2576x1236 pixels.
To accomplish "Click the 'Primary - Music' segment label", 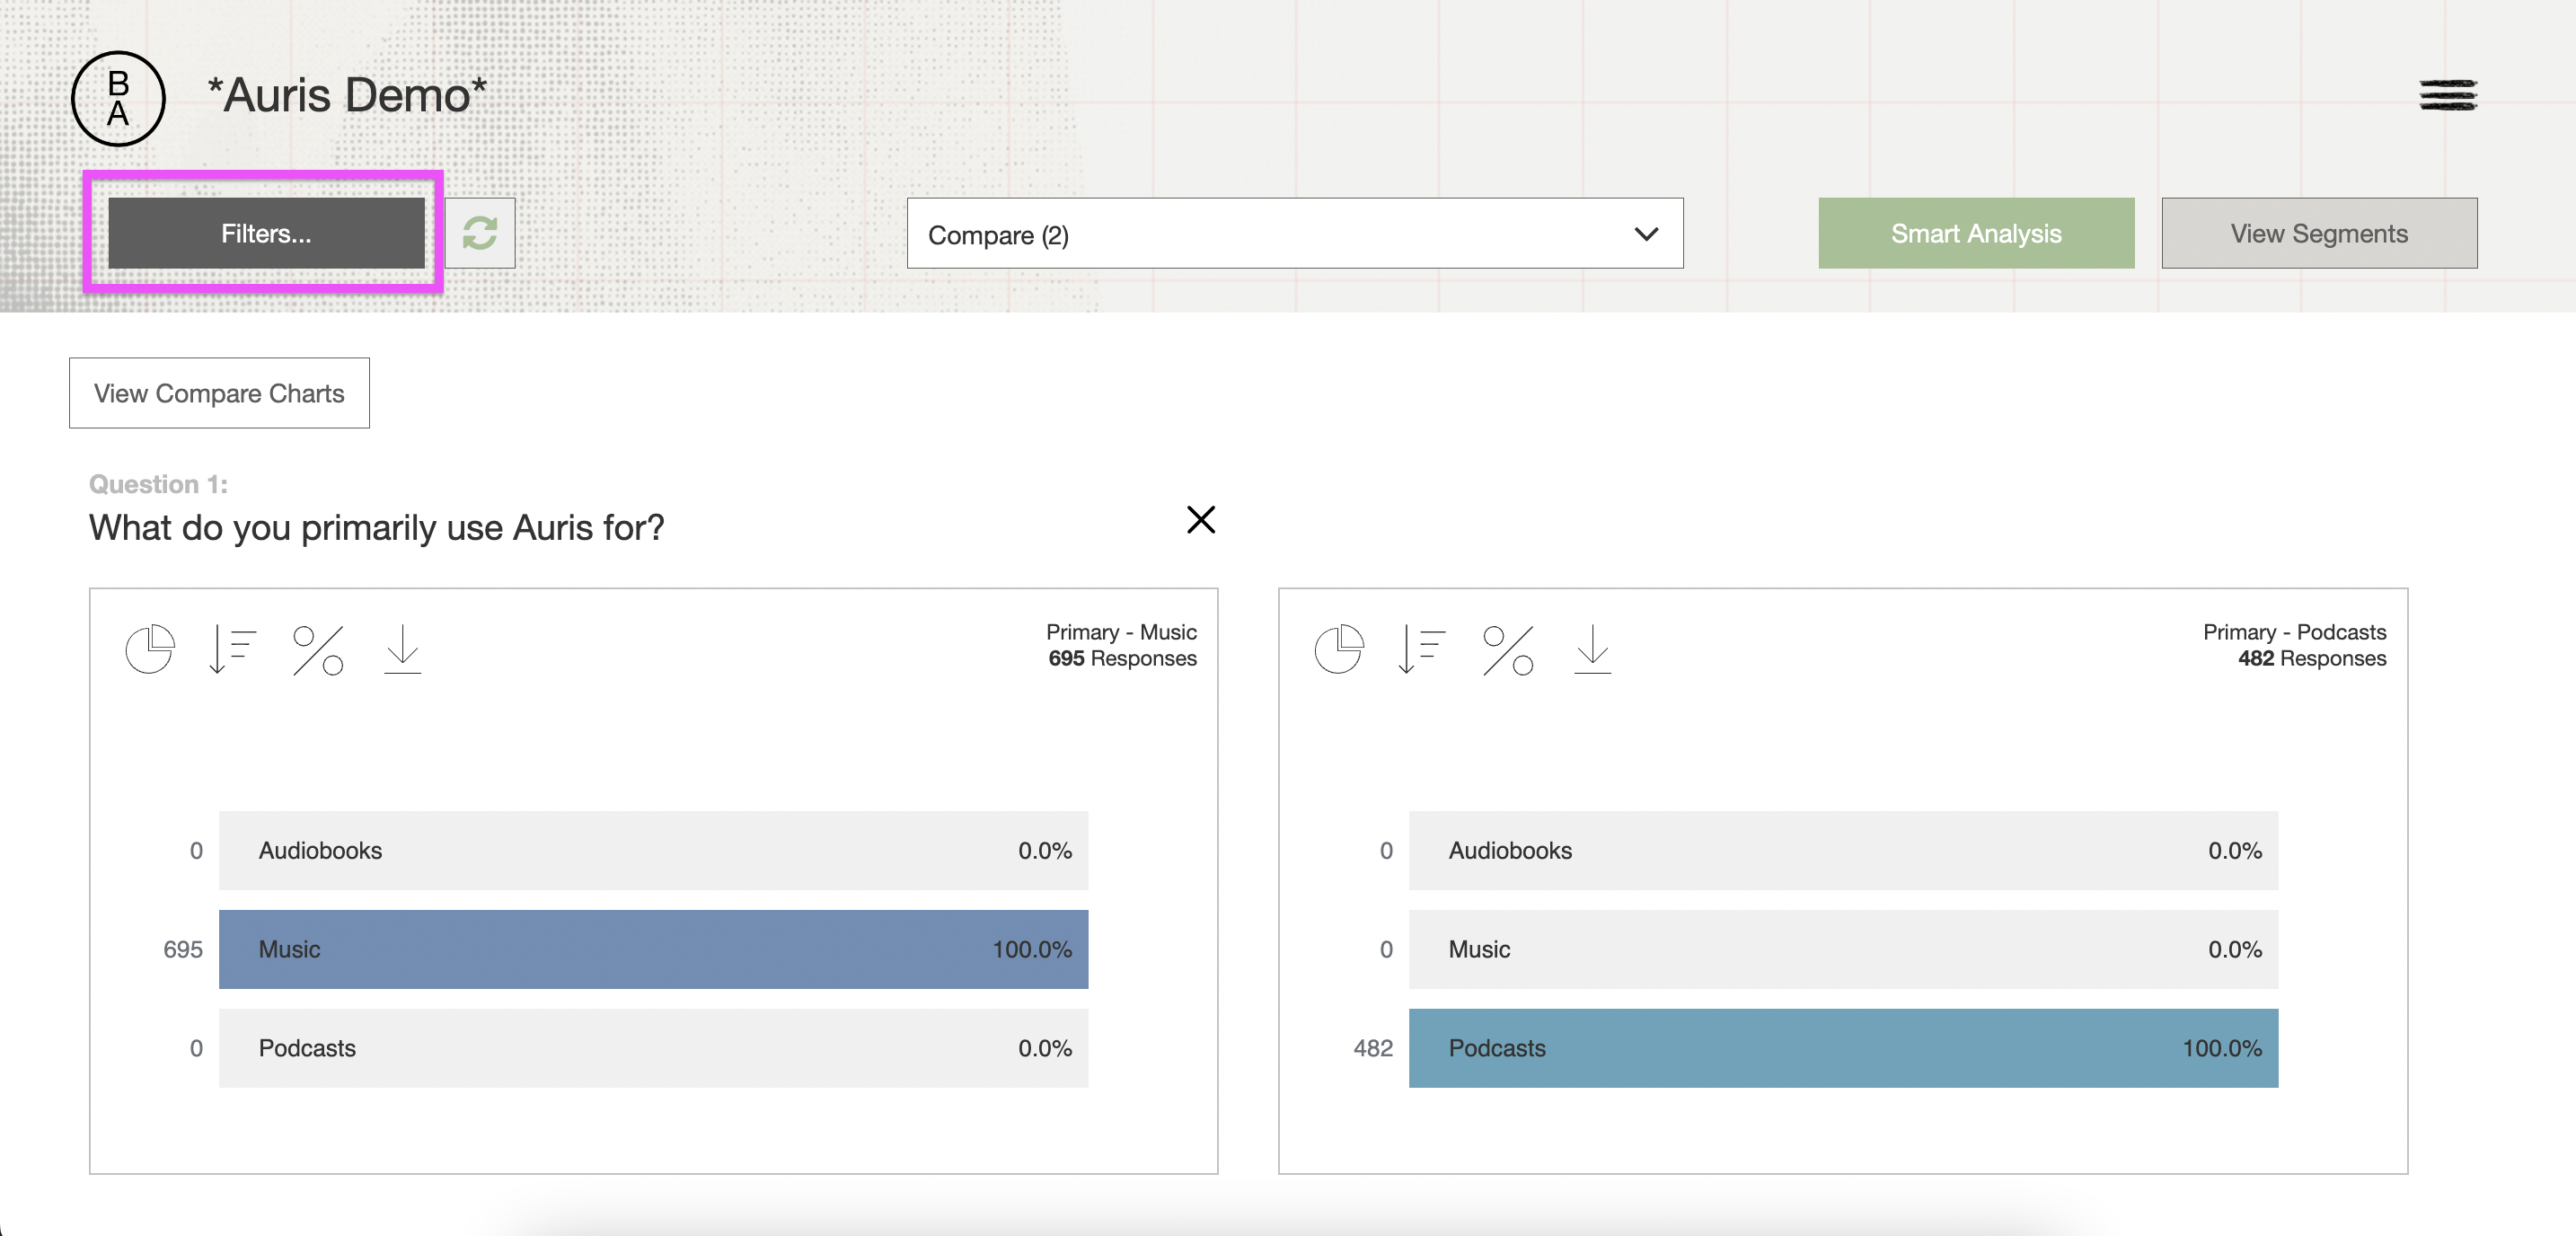I will (1121, 632).
